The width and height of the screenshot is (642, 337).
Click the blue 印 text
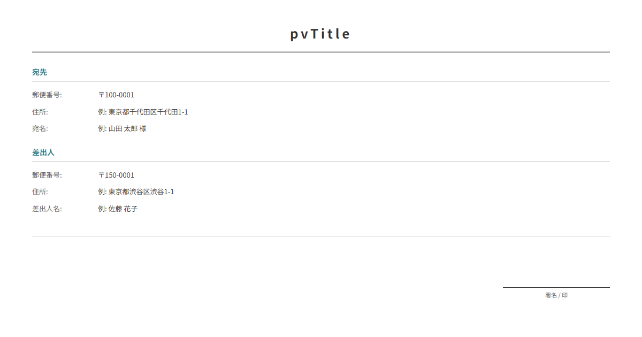(x=565, y=295)
